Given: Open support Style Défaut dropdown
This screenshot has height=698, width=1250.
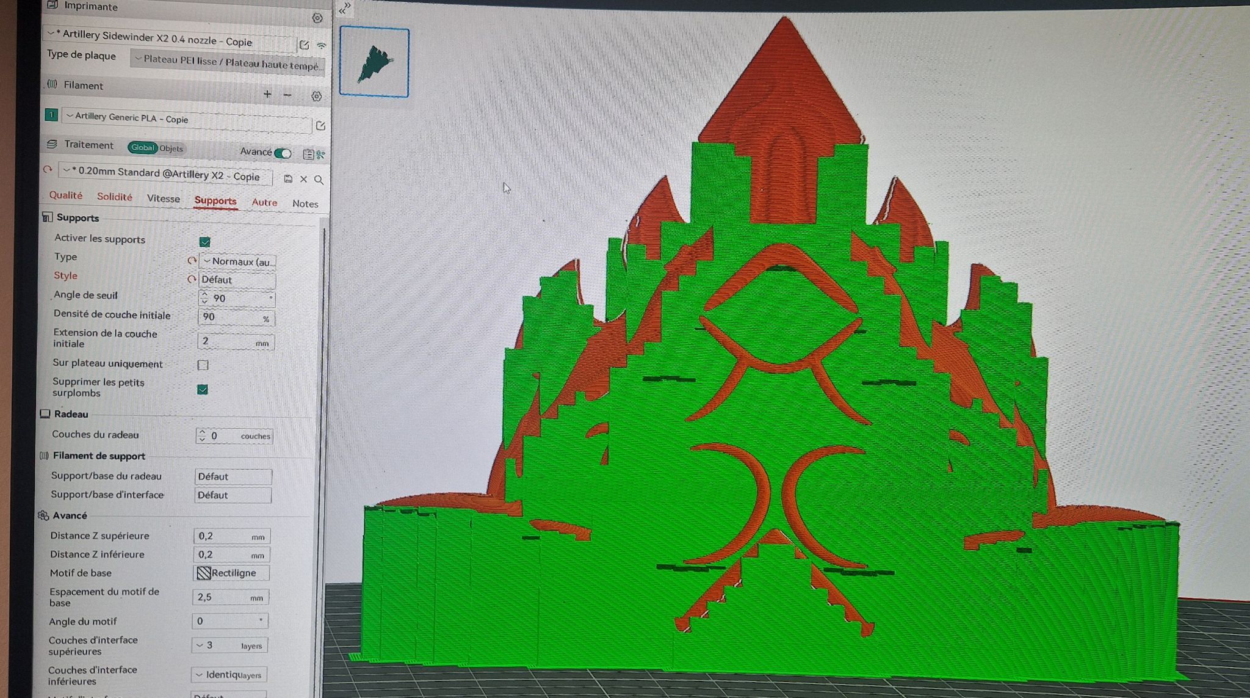Looking at the screenshot, I should (x=237, y=280).
